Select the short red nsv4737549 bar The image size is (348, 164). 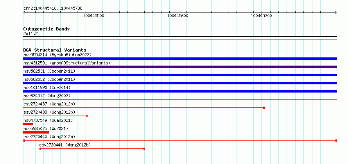point(28,124)
